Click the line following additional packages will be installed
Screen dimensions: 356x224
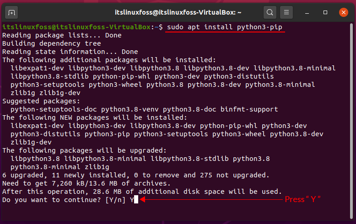[109, 60]
